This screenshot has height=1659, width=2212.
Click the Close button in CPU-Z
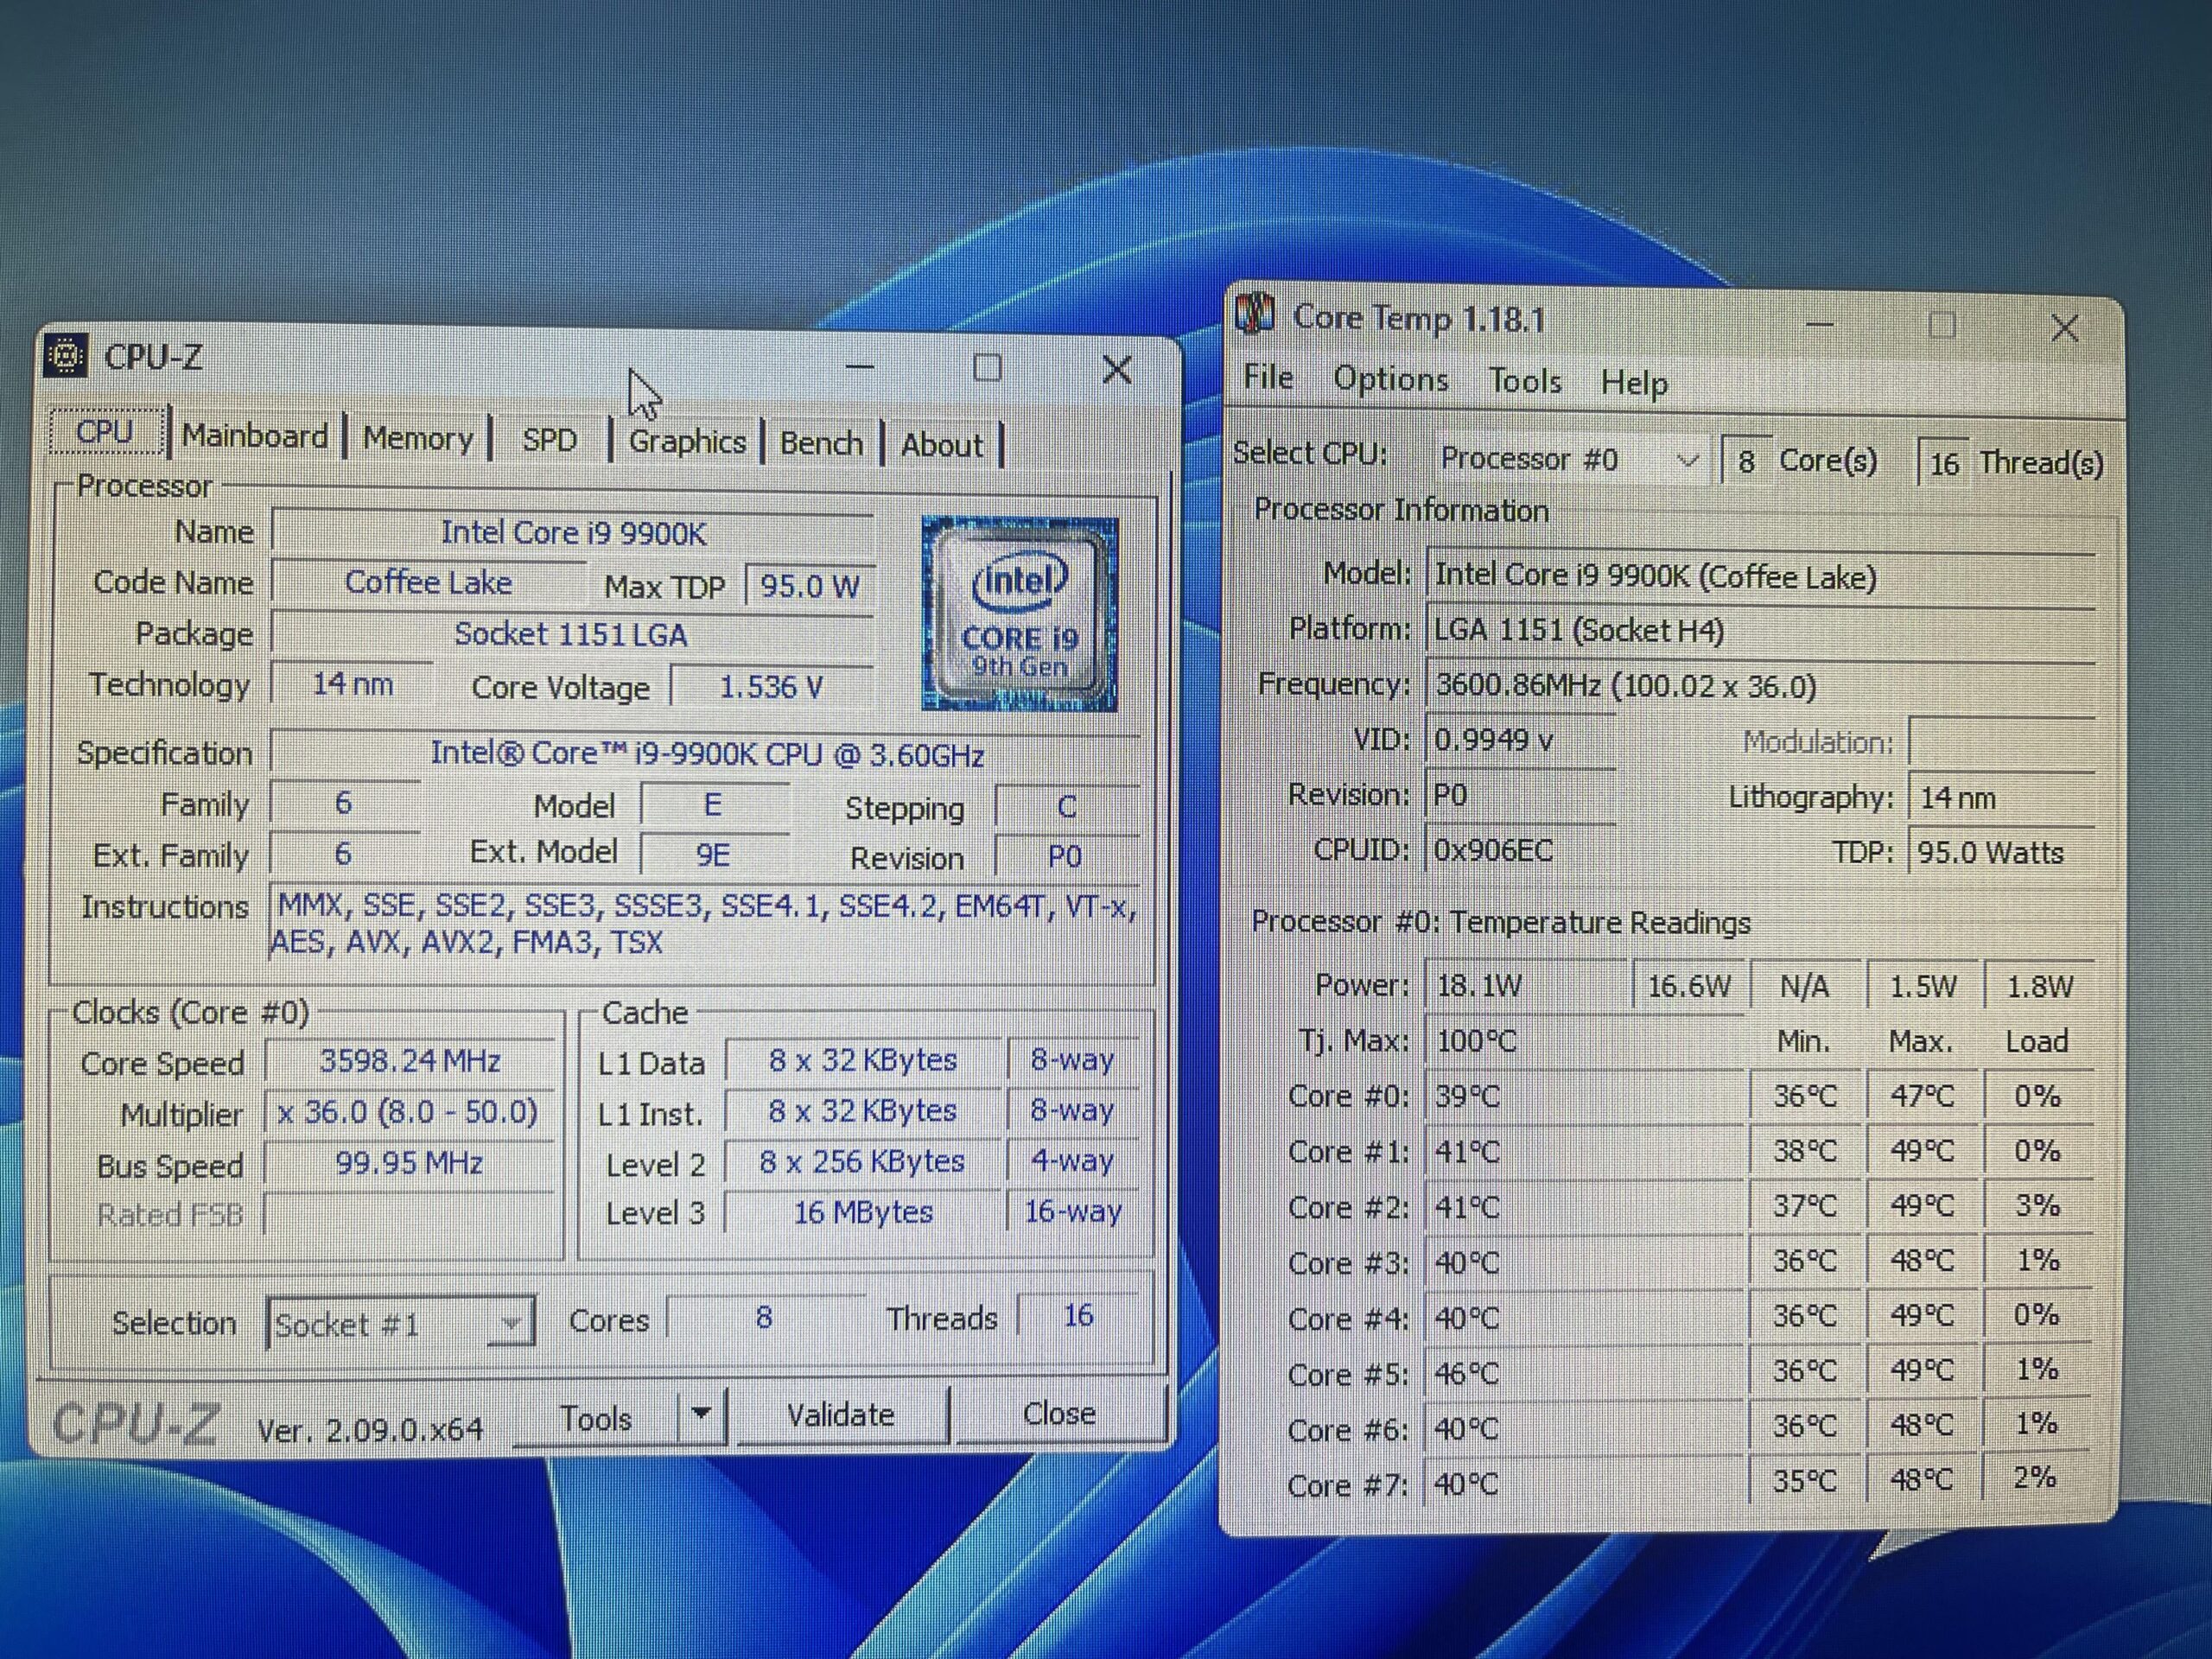(x=1059, y=1414)
